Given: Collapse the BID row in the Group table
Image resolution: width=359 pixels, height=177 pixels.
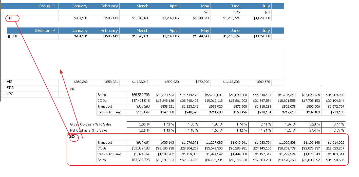Looking at the screenshot, I should [3, 18].
